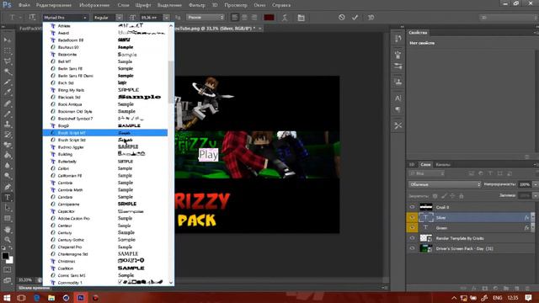Open the Изображение menu
This screenshot has height=303, width=539.
[94, 5]
